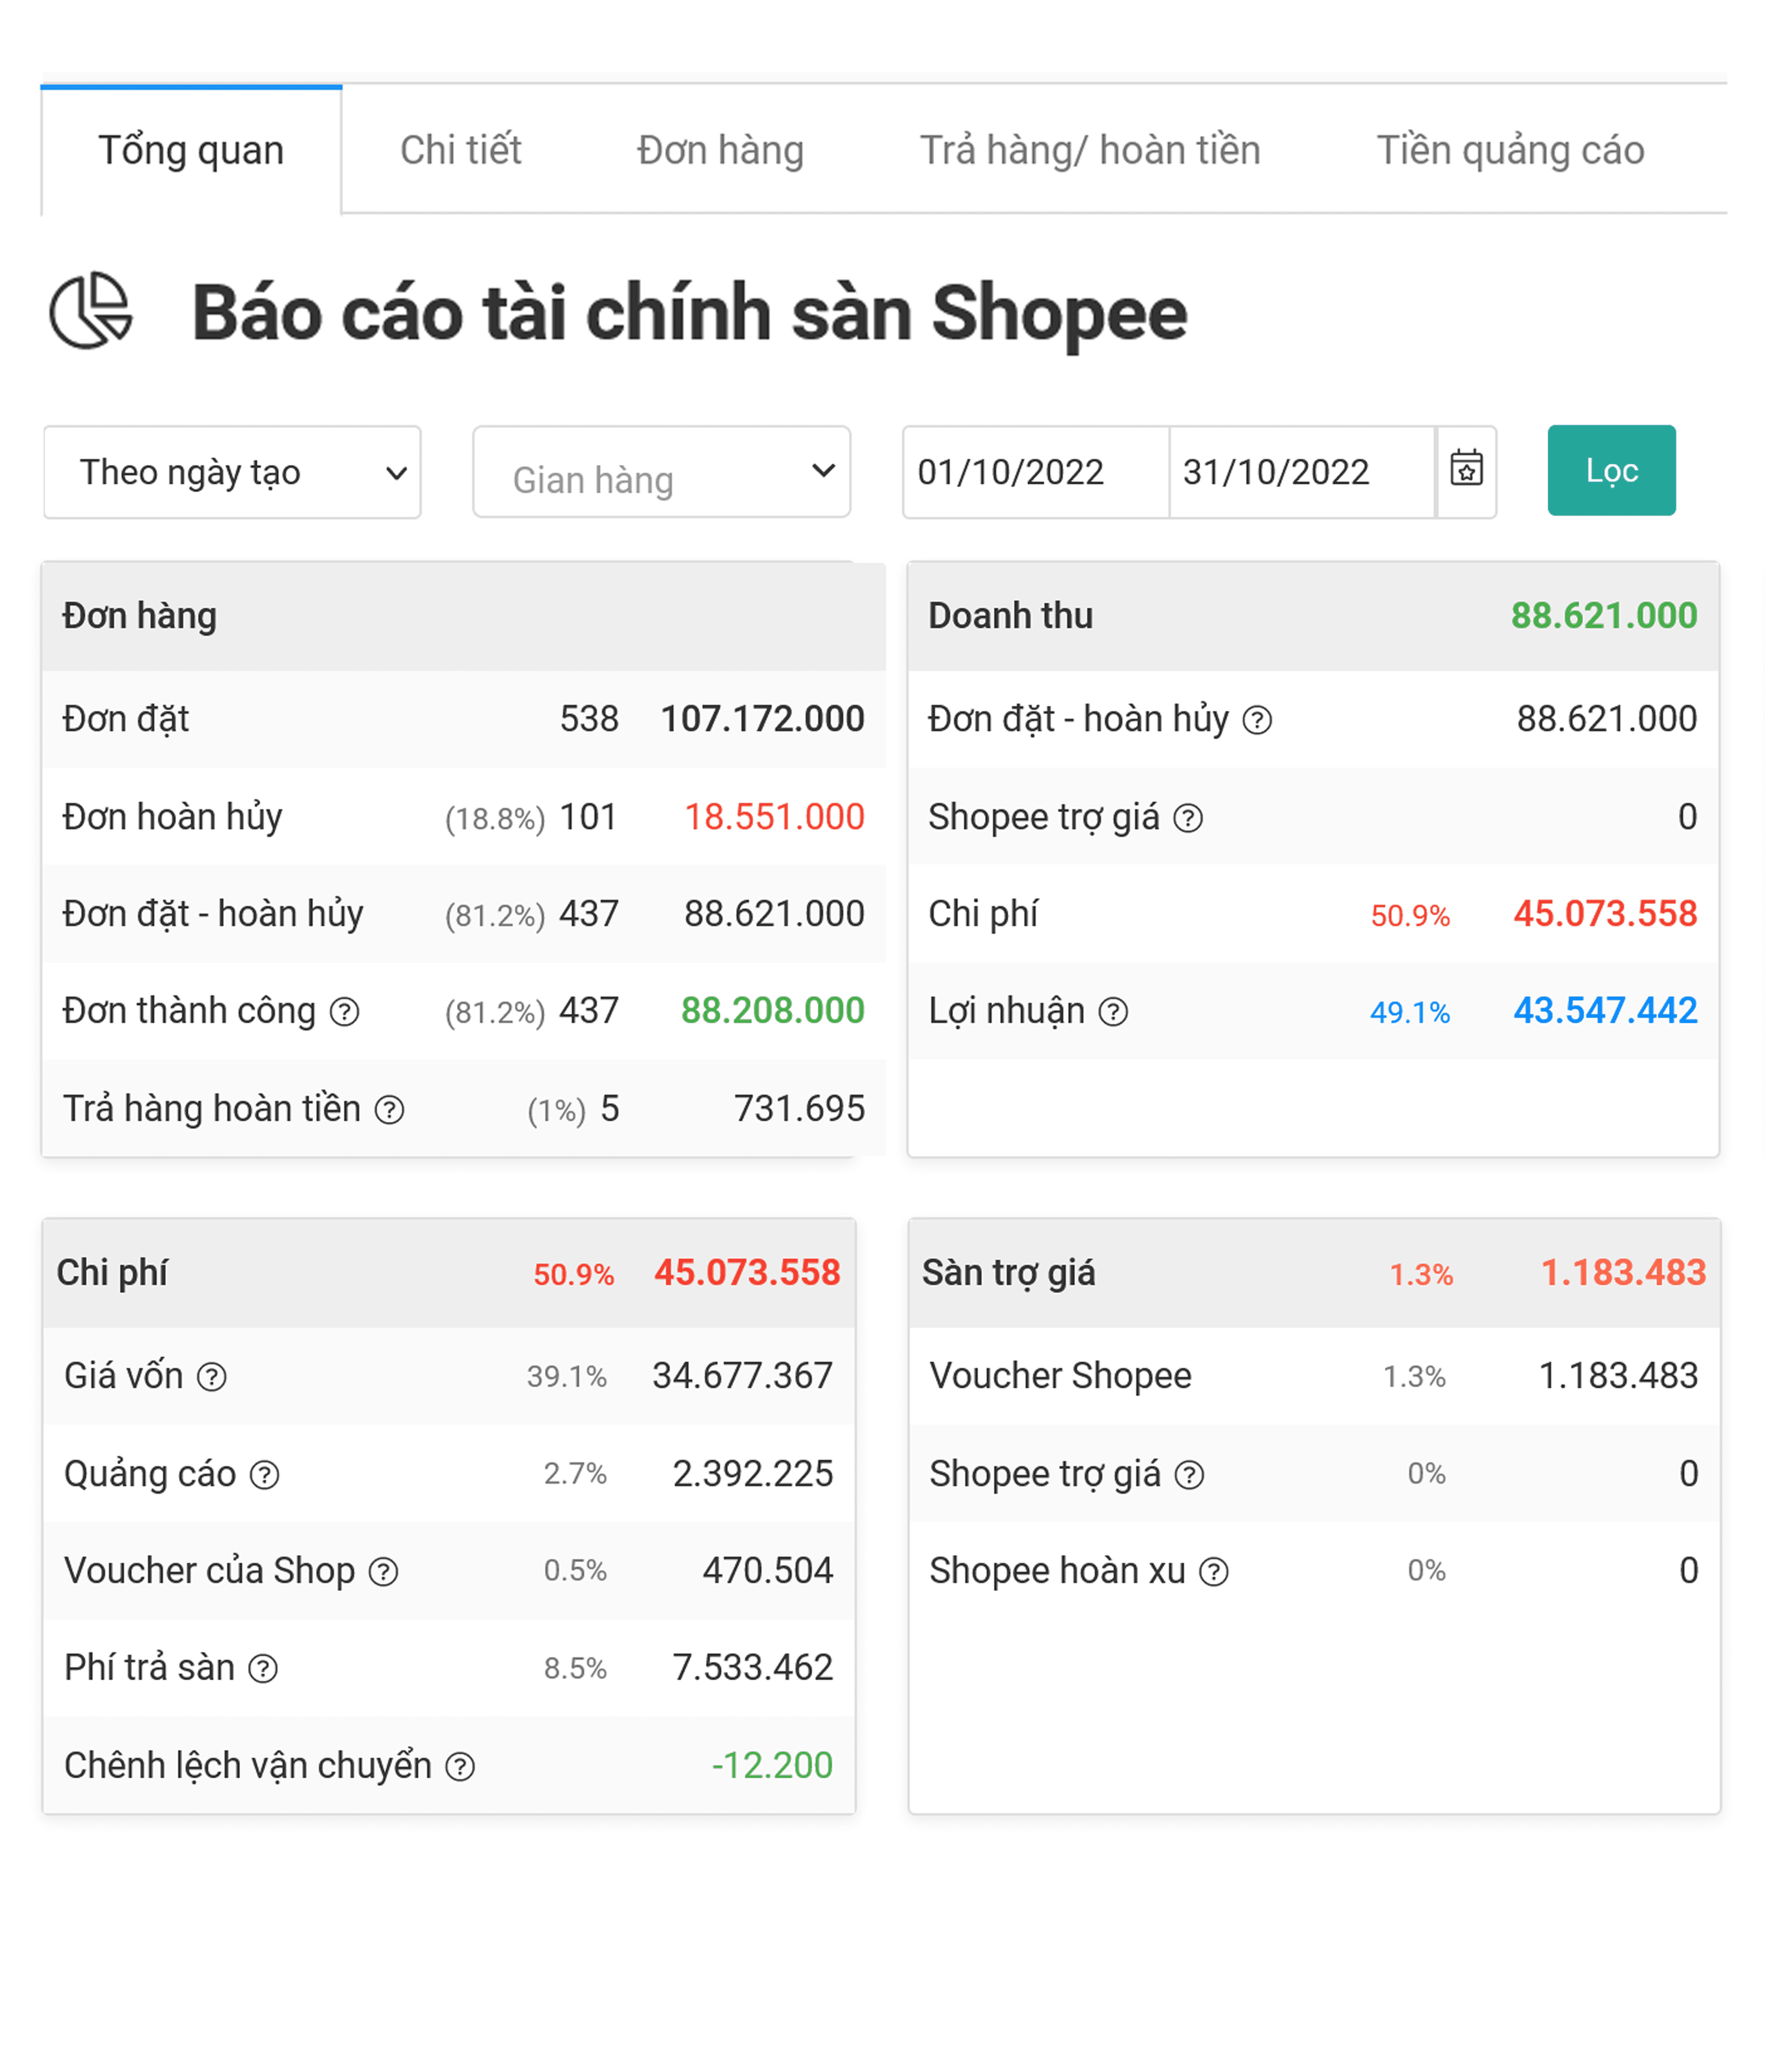This screenshot has width=1765, height=2072.
Task: Click help icon beside Trả hàng hoàn tiền
Action: click(389, 1110)
